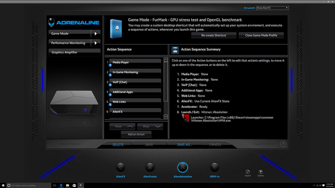Click the network icon in system tray
Screen dimensions: 335x188
point(317,185)
